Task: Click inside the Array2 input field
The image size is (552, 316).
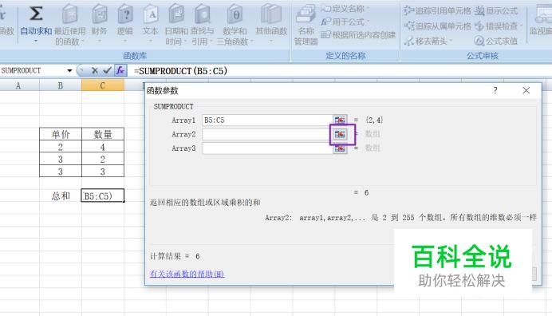Action: (x=267, y=134)
